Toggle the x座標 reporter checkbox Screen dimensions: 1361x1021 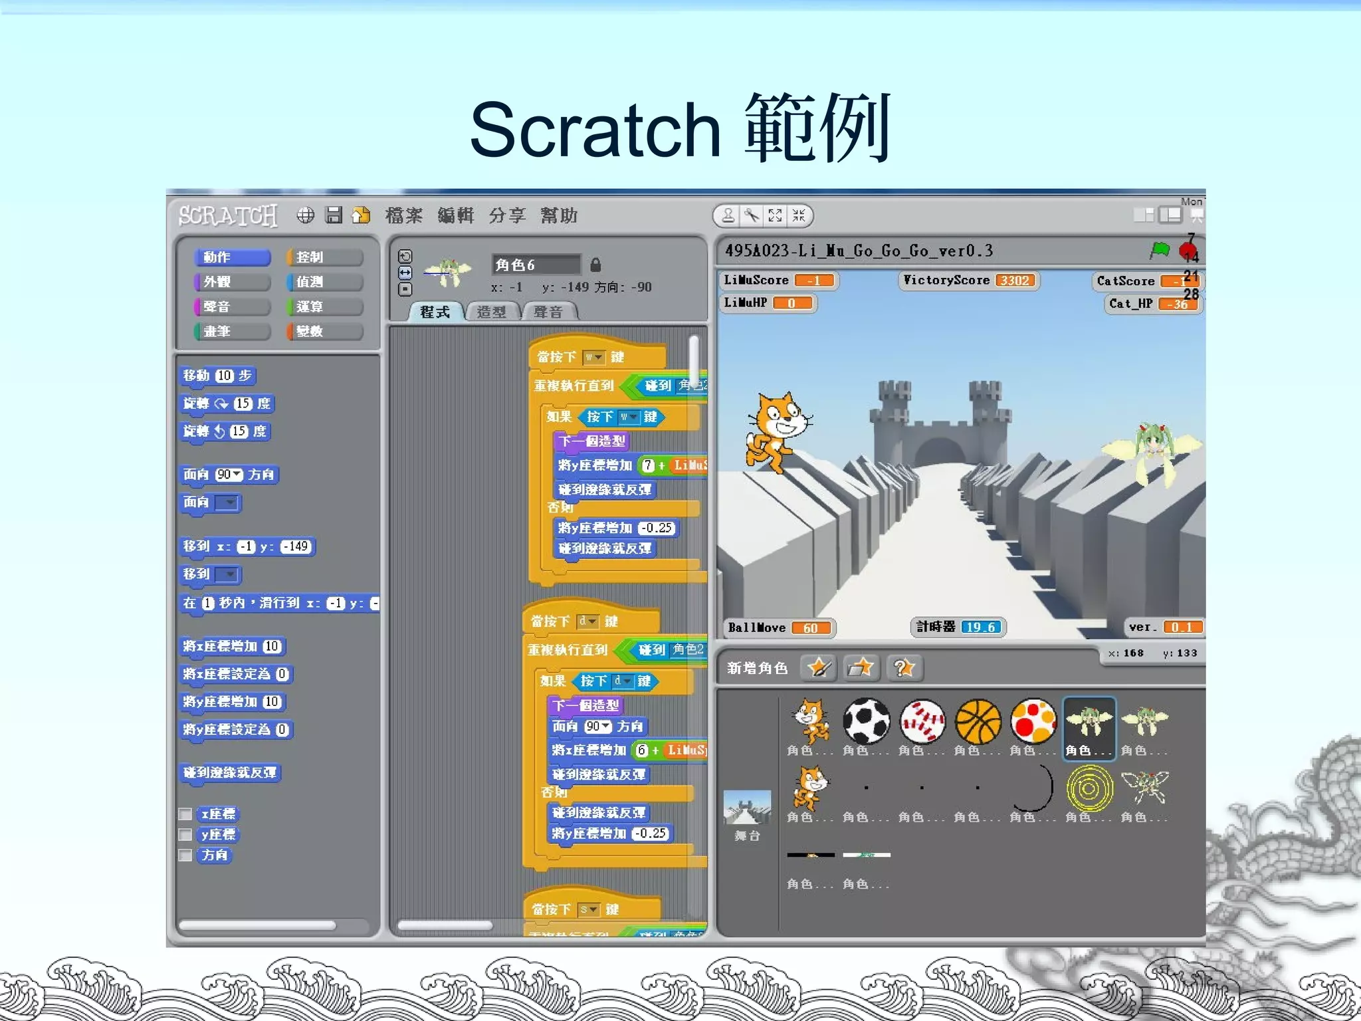[185, 814]
